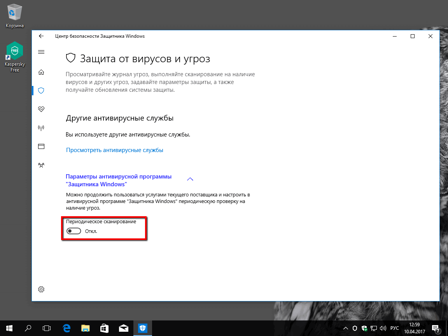Open Microsoft Edge from the taskbar
This screenshot has height=336, width=448.
66,328
